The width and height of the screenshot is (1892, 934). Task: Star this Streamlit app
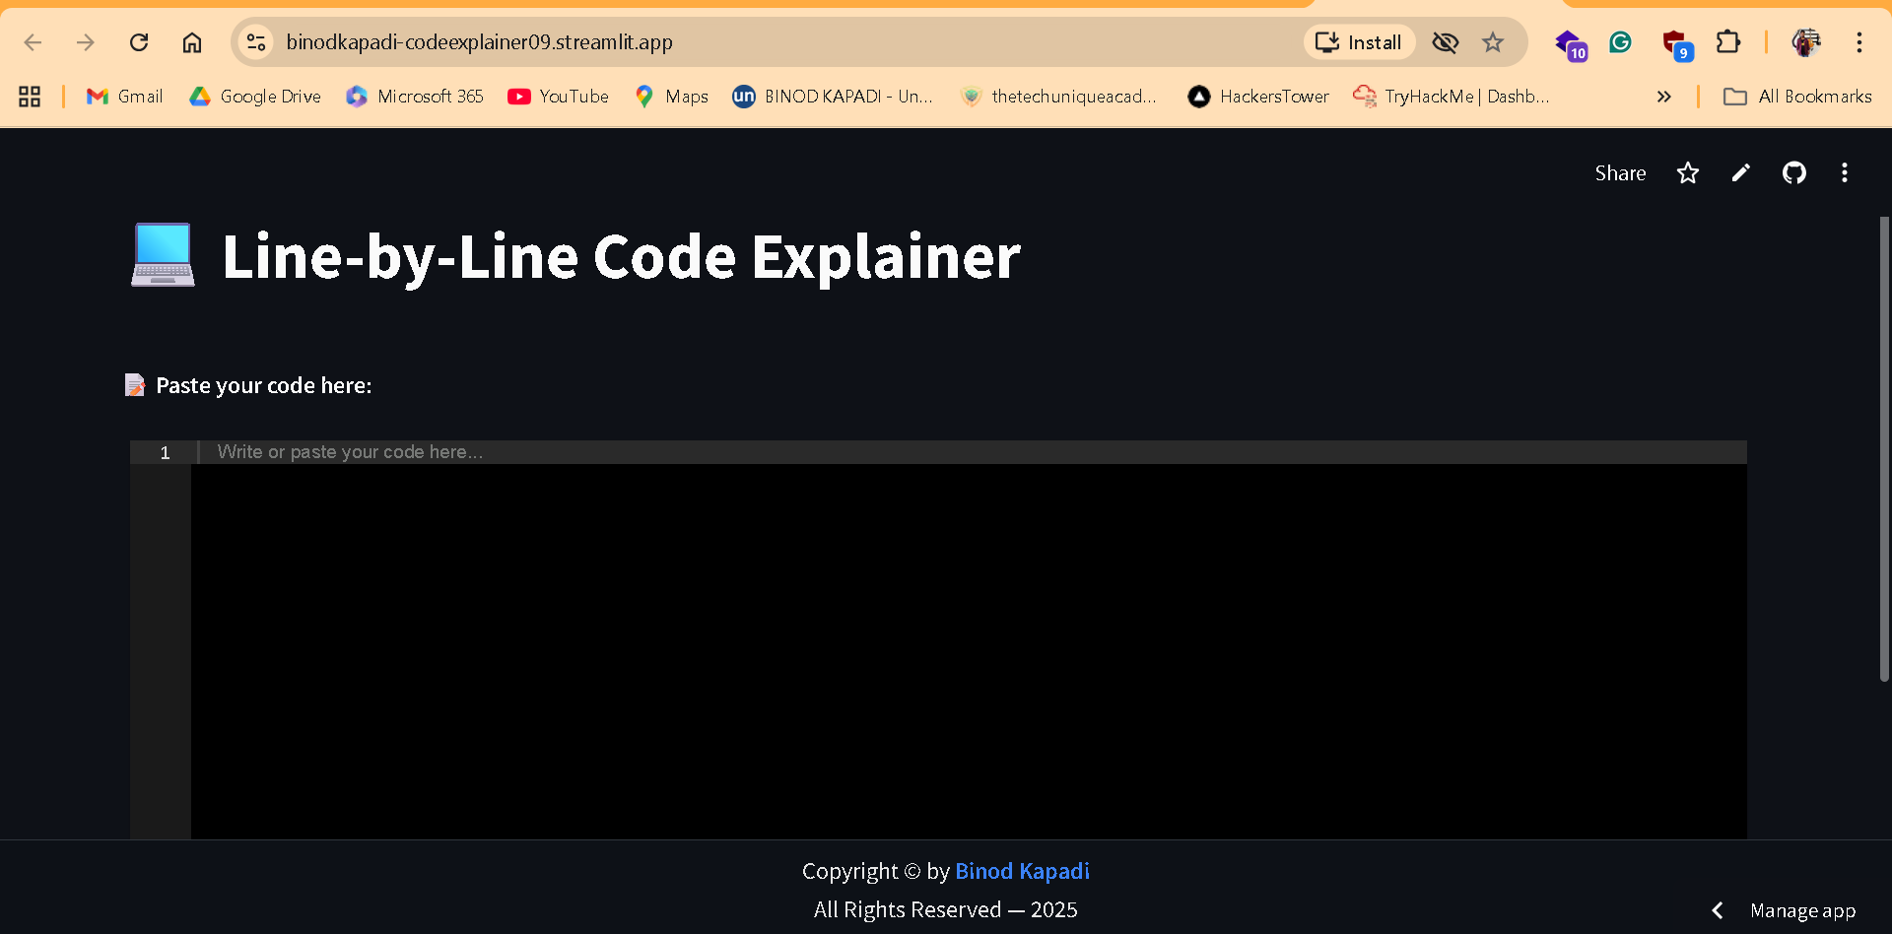pyautogui.click(x=1687, y=172)
